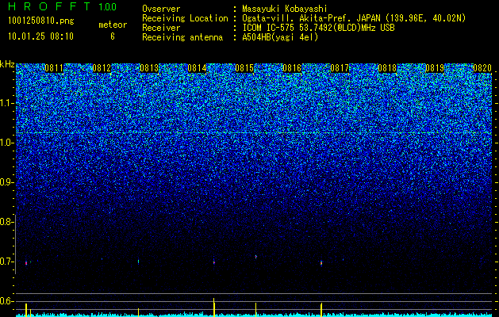Click the 0.6 kHz frequency axis label

[x=6, y=301]
